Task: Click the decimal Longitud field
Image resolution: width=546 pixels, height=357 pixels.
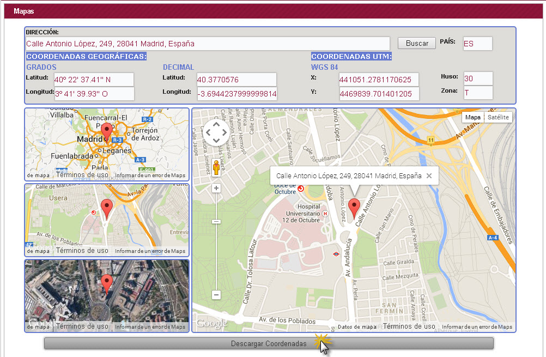Action: pyautogui.click(x=237, y=94)
